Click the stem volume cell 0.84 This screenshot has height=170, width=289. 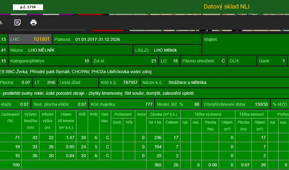click(x=66, y=156)
